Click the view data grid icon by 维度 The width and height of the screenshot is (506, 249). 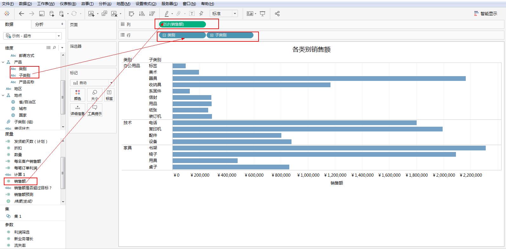(48, 47)
